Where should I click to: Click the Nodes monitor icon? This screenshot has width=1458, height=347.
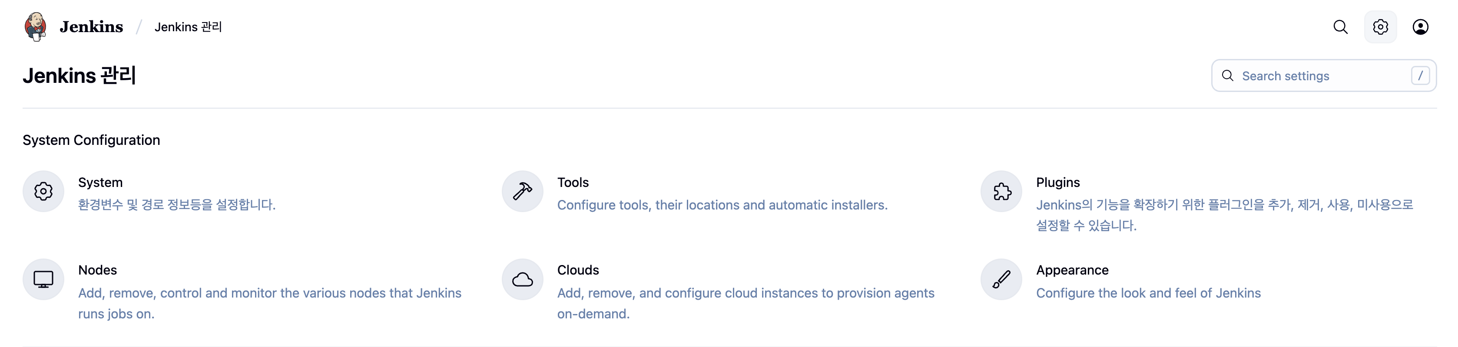coord(43,280)
